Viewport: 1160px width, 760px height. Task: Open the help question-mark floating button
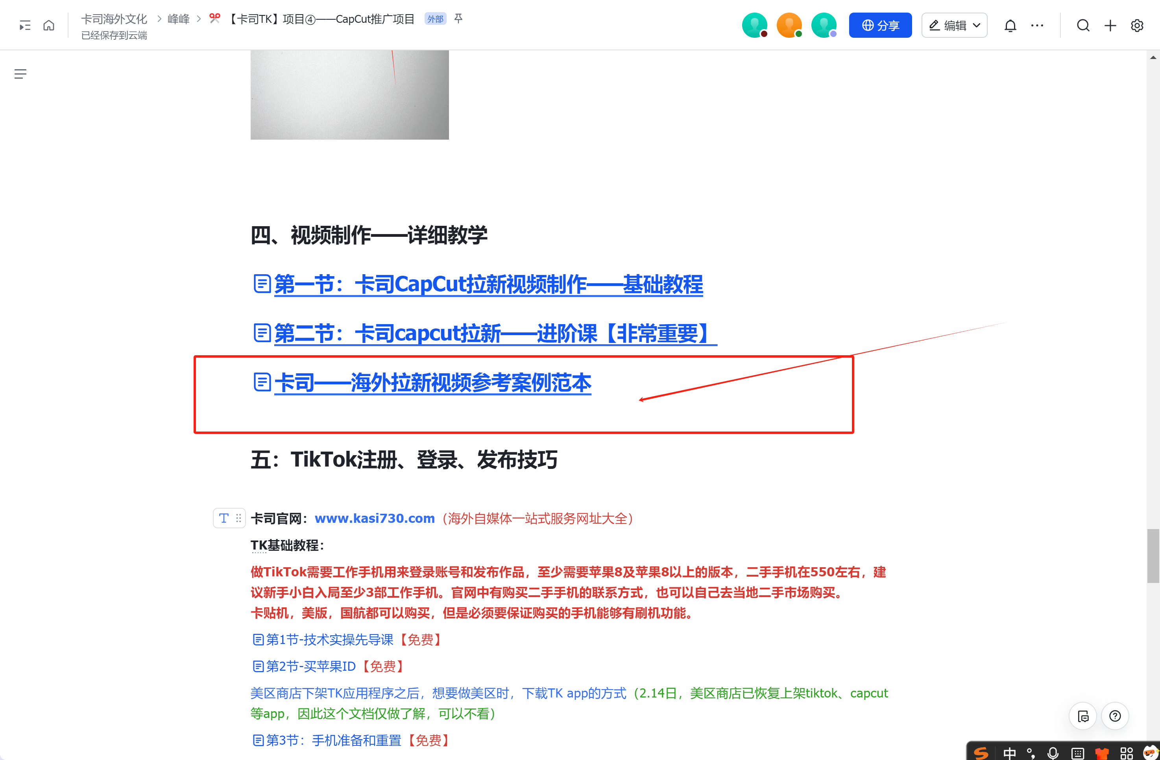point(1115,716)
